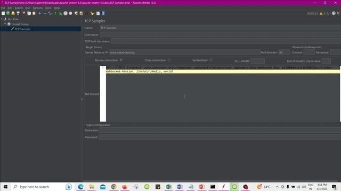Open the Templates icon in toolbar
The width and height of the screenshot is (341, 191).
tap(8, 13)
